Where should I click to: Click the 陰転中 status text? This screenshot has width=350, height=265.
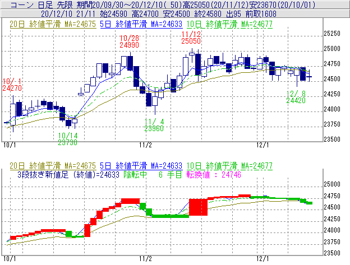[x=135, y=174]
